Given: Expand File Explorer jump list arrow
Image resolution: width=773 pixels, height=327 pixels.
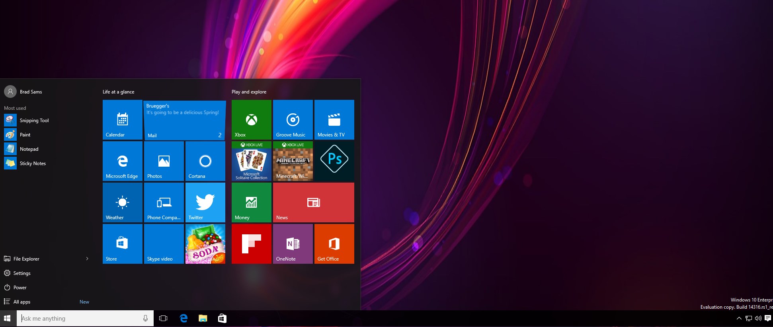Looking at the screenshot, I should pos(87,259).
